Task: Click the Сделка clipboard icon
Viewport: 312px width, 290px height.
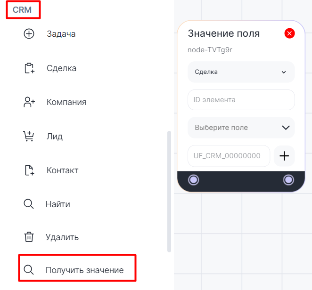Action: (x=29, y=68)
